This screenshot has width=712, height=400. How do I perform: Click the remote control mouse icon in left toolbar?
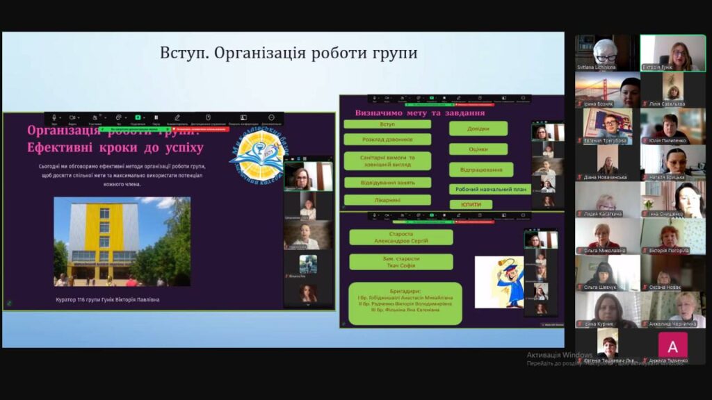tap(208, 118)
